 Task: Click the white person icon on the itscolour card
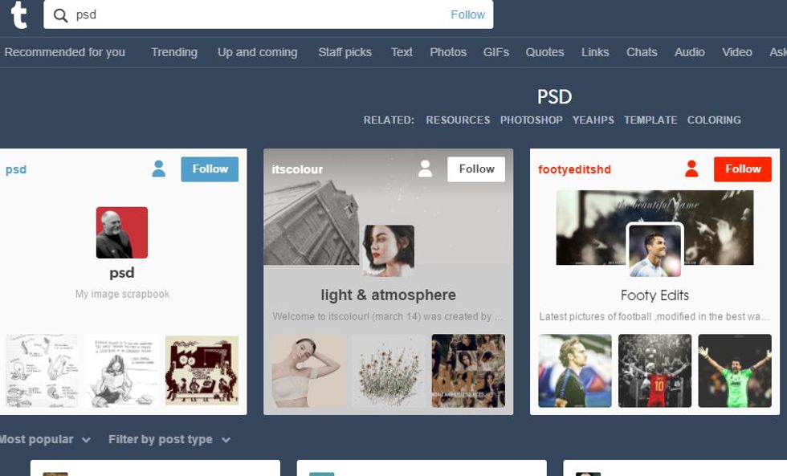pyautogui.click(x=425, y=169)
